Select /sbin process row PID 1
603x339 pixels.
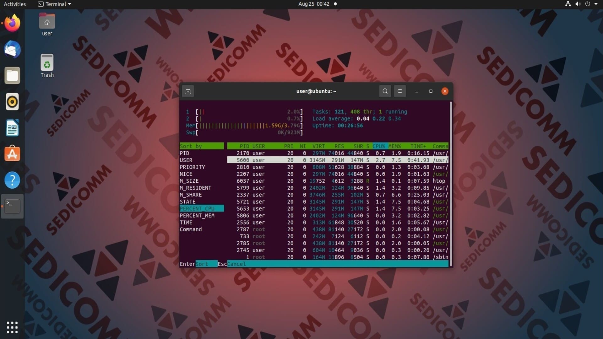click(x=338, y=257)
